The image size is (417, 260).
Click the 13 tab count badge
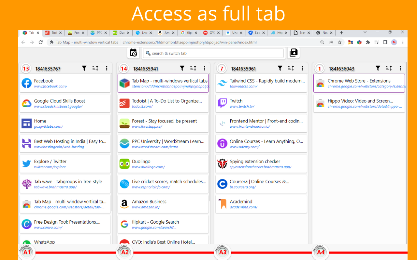[x=26, y=69]
